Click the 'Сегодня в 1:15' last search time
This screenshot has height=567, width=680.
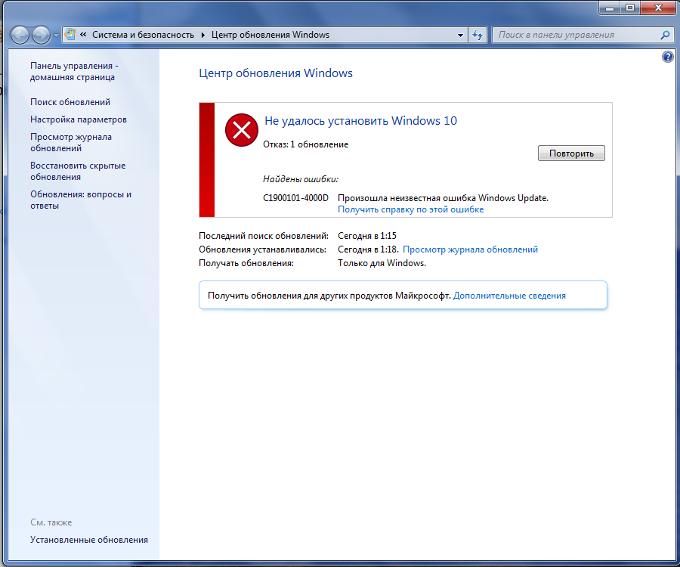367,236
